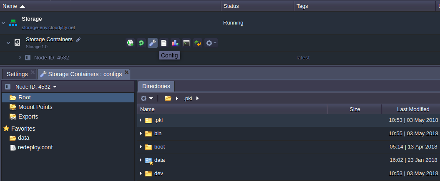Expand the boot folder
The height and width of the screenshot is (181, 440).
(x=141, y=147)
